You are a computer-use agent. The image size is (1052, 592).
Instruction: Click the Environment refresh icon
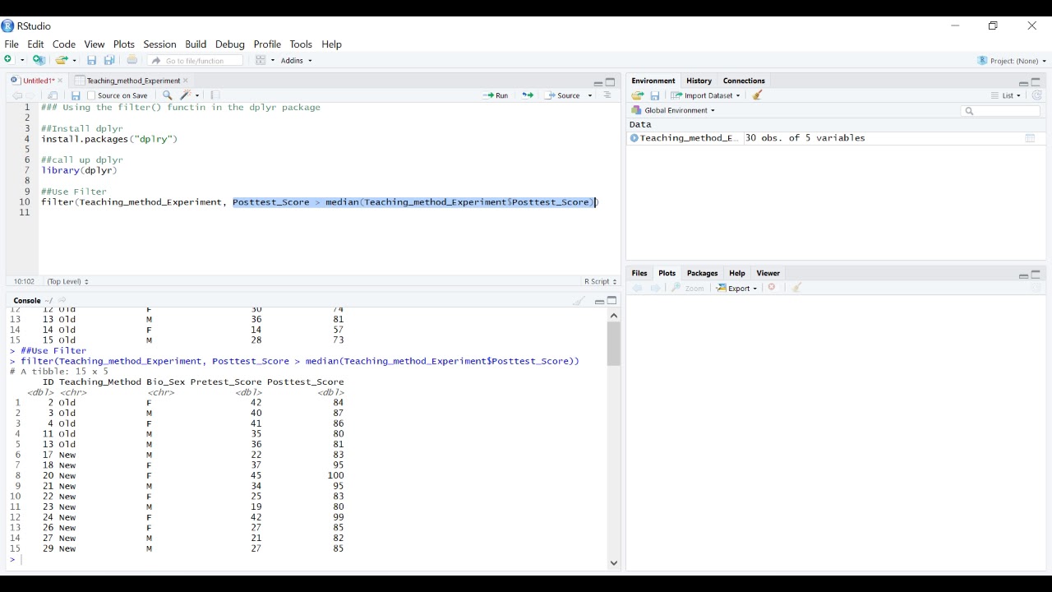coord(1037,96)
